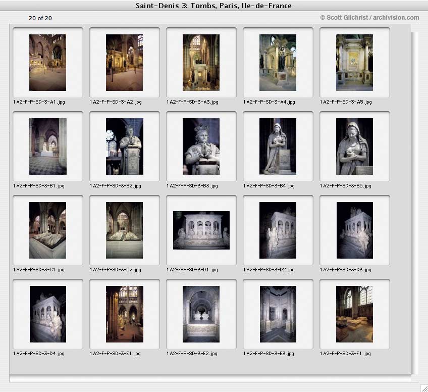The image size is (428, 392).
Task: Click filename 1A2-F-P-SD-3-A1.jpg
Action: (39, 102)
